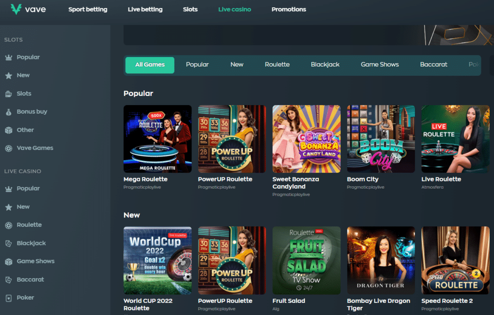Click the star icon beside Live Casino New
This screenshot has height=315, width=494.
click(x=9, y=207)
